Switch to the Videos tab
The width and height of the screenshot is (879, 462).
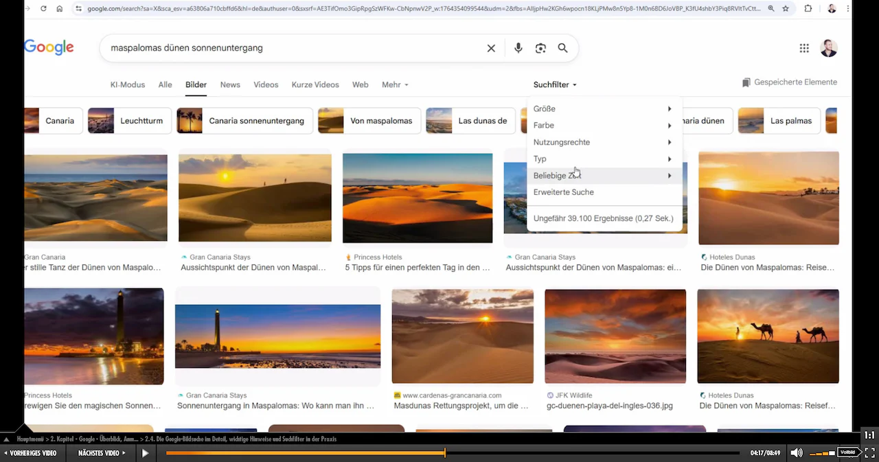[x=266, y=85]
